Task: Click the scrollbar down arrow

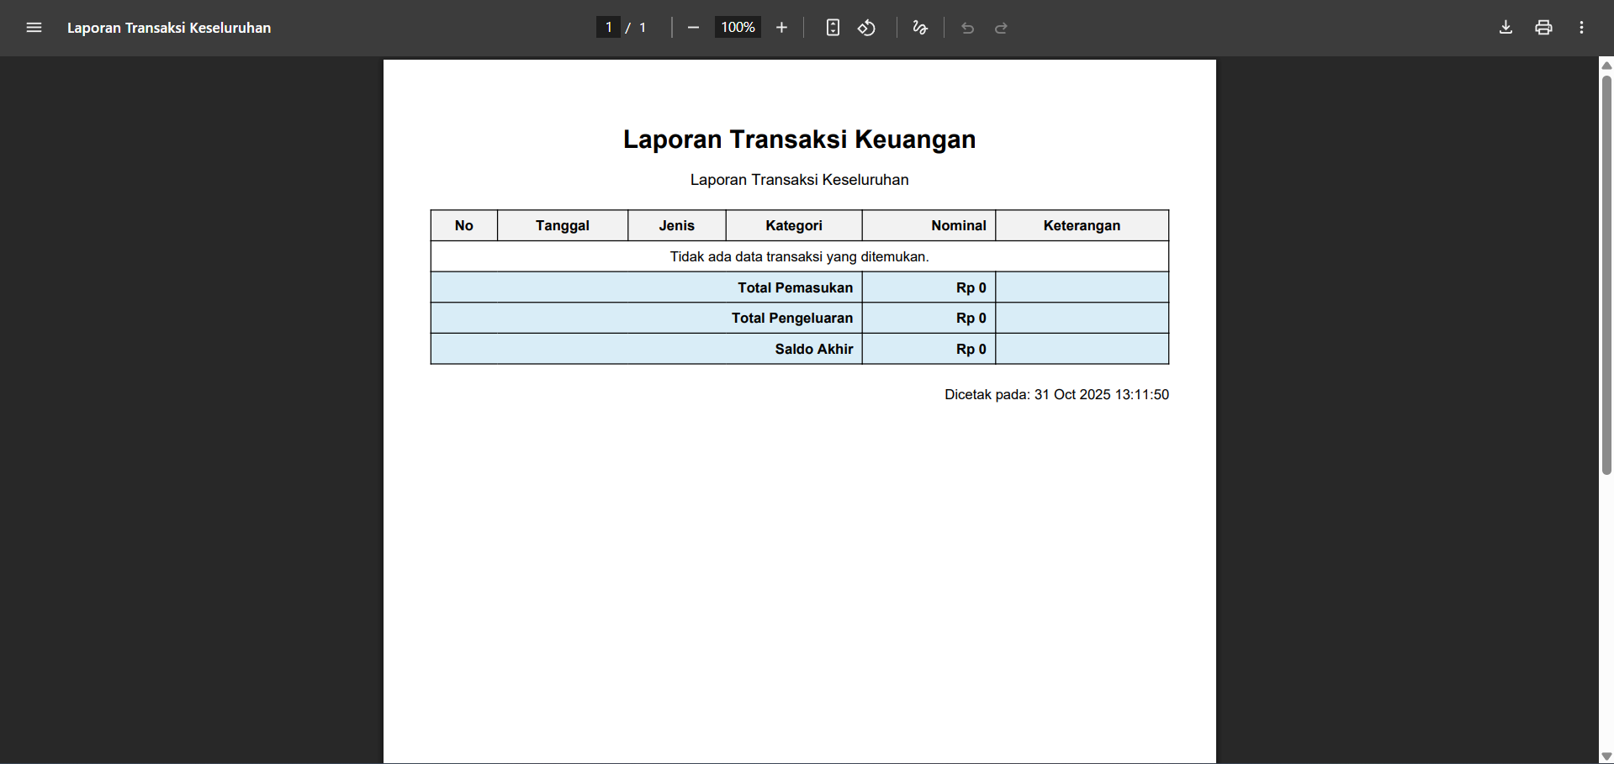Action: click(1606, 755)
